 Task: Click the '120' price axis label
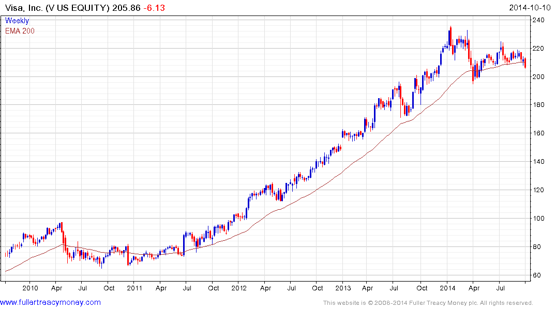click(x=538, y=190)
